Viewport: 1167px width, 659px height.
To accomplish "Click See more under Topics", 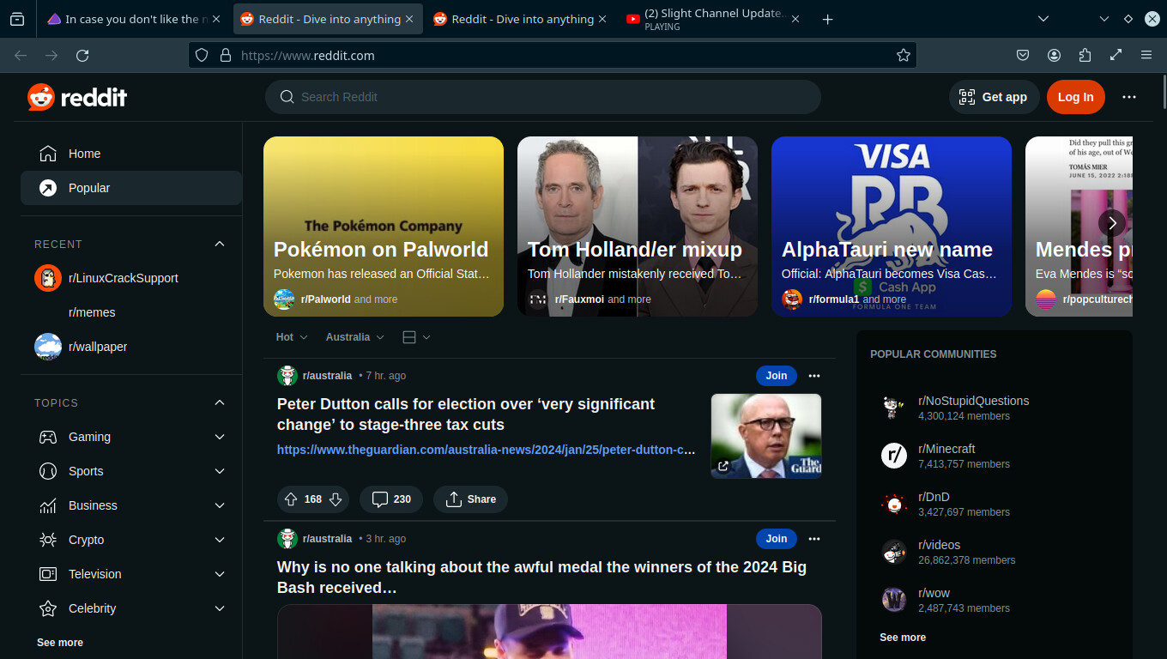I will click(x=60, y=643).
